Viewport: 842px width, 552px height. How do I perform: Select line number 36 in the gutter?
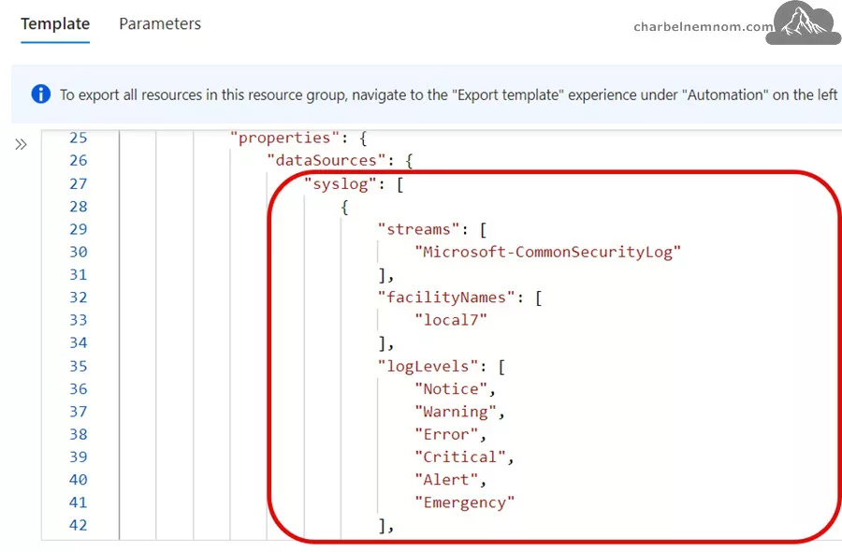pos(79,389)
